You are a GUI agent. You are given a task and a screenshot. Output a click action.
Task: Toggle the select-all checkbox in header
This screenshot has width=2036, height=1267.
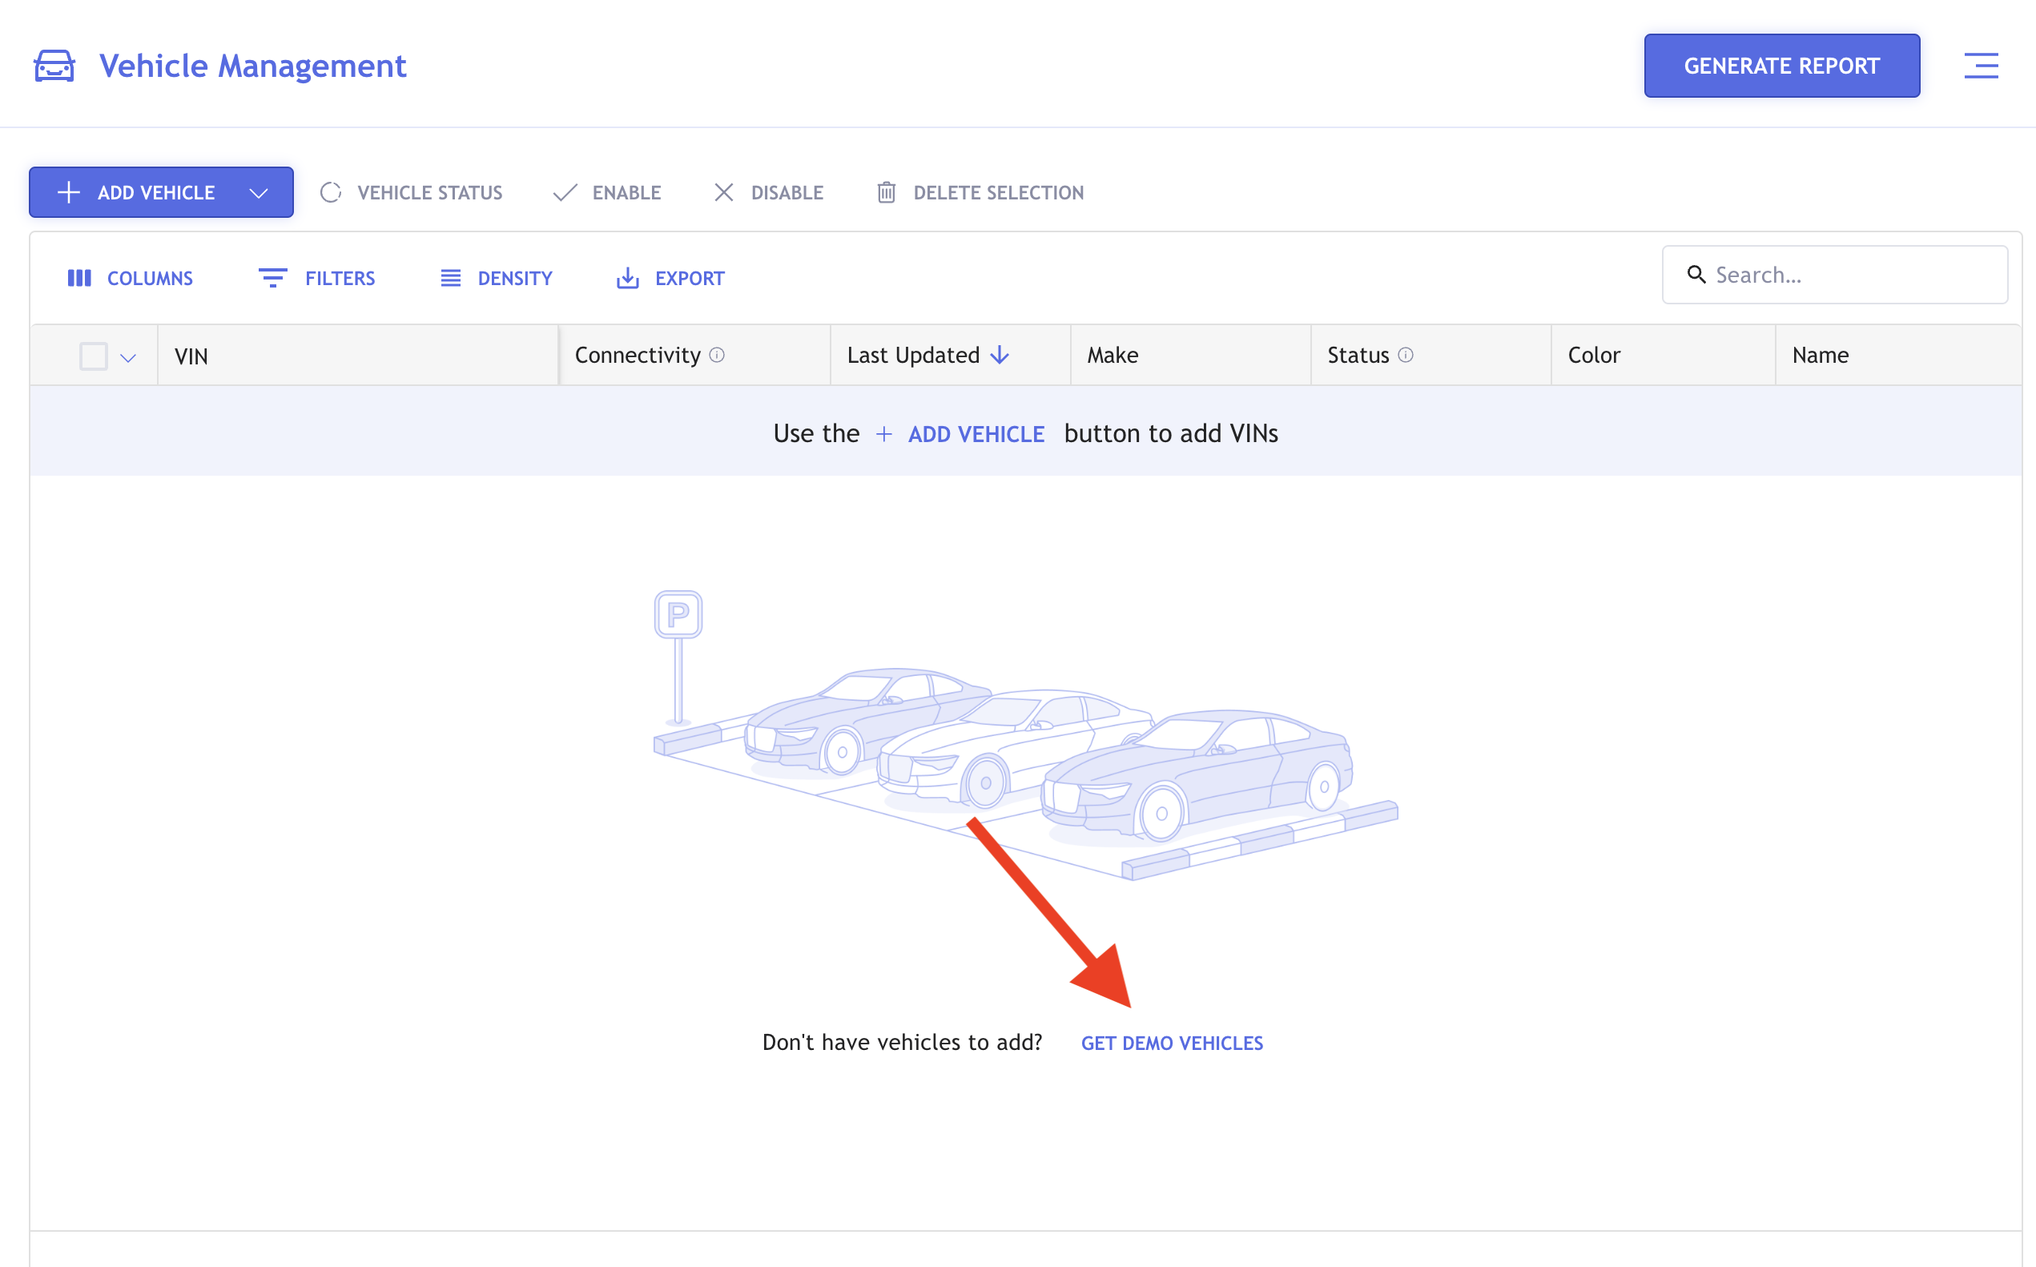(x=93, y=356)
